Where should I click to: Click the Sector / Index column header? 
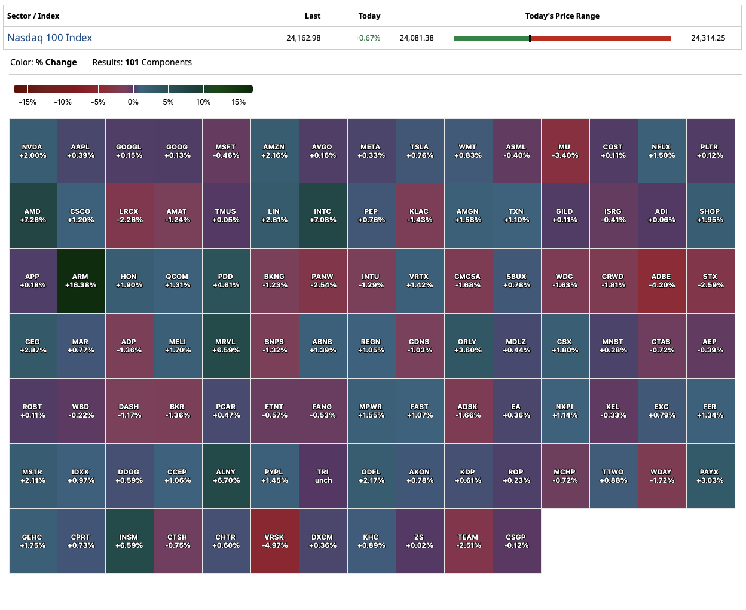point(33,16)
